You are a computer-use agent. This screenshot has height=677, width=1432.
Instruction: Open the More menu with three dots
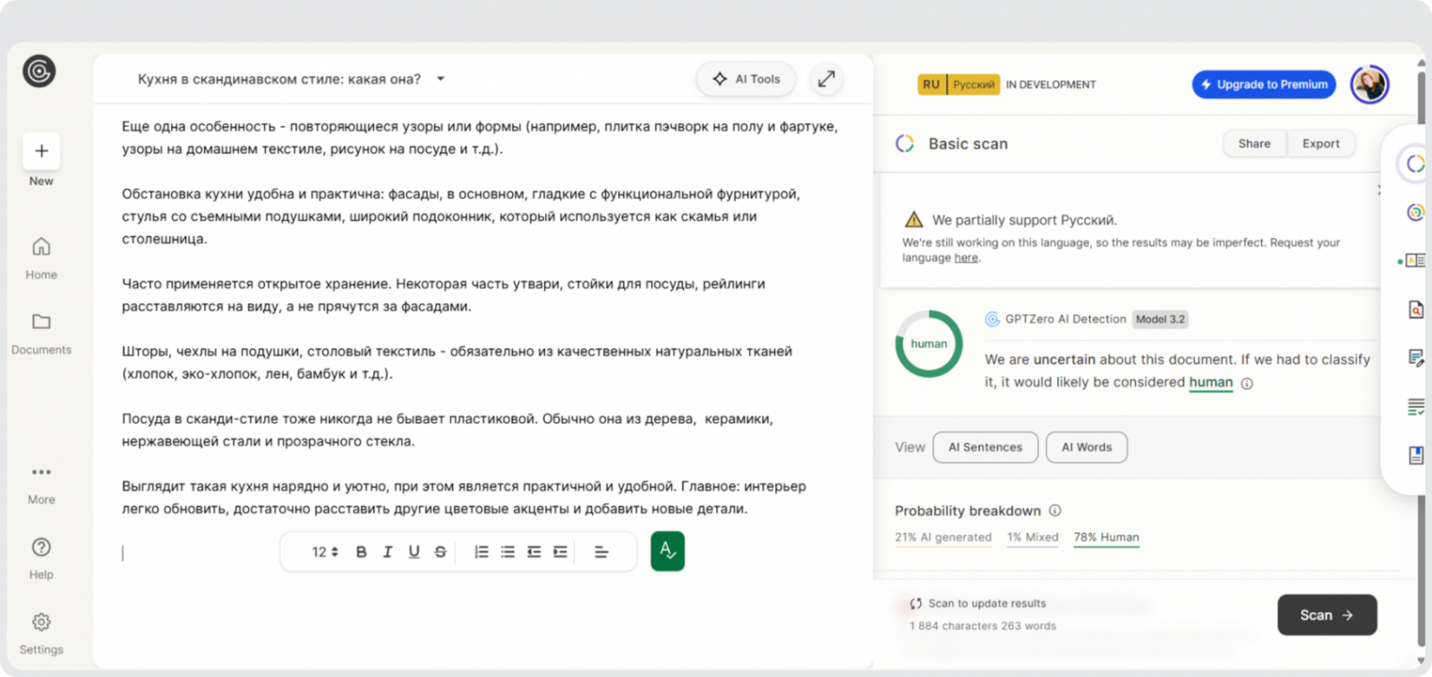click(41, 483)
